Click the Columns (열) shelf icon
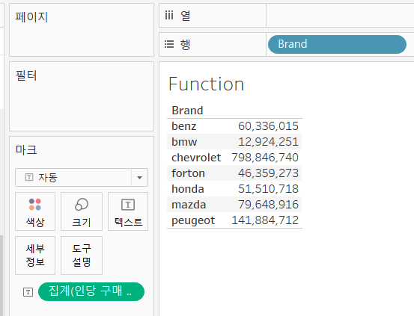414x316 pixels. pos(169,15)
